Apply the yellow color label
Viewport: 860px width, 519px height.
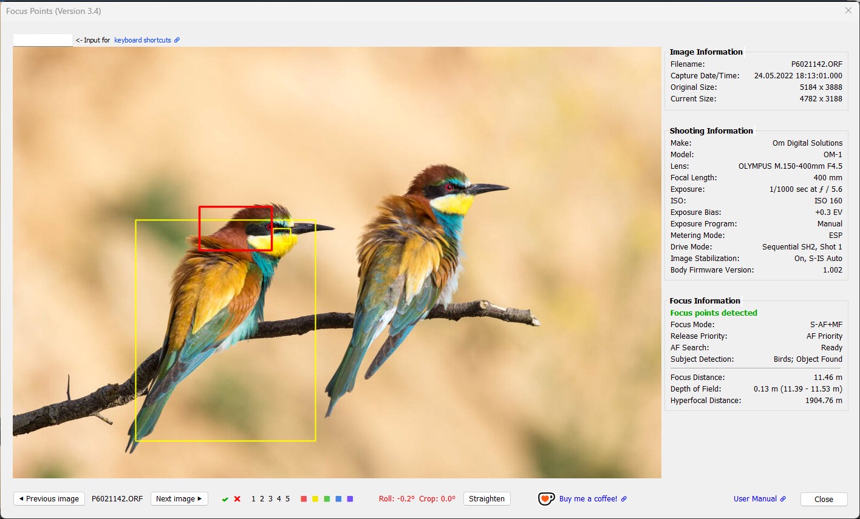(x=315, y=499)
